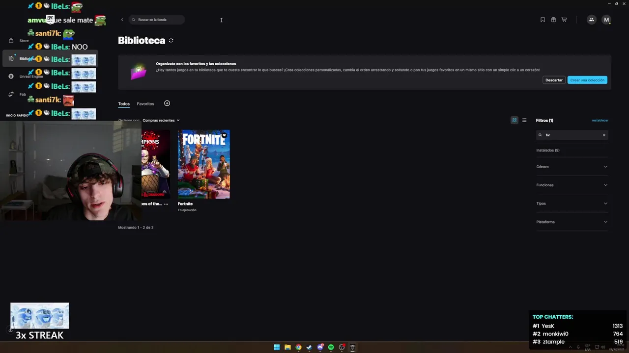
Task: Open the Compras recientes sort dropdown
Action: tap(161, 120)
